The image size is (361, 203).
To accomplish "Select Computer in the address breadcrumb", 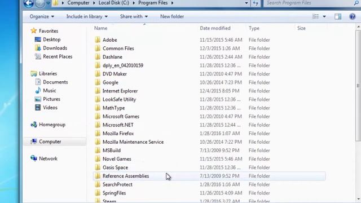I will coord(78,3).
